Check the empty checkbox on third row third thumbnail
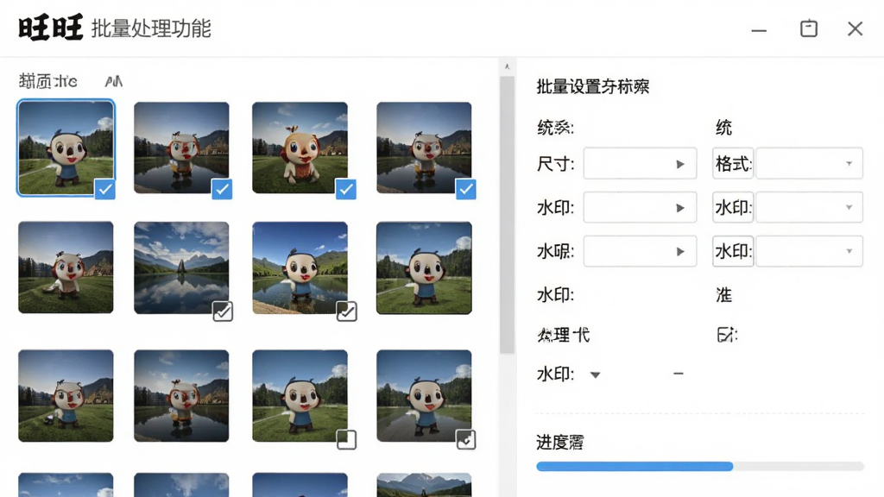This screenshot has height=497, width=884. 346,439
